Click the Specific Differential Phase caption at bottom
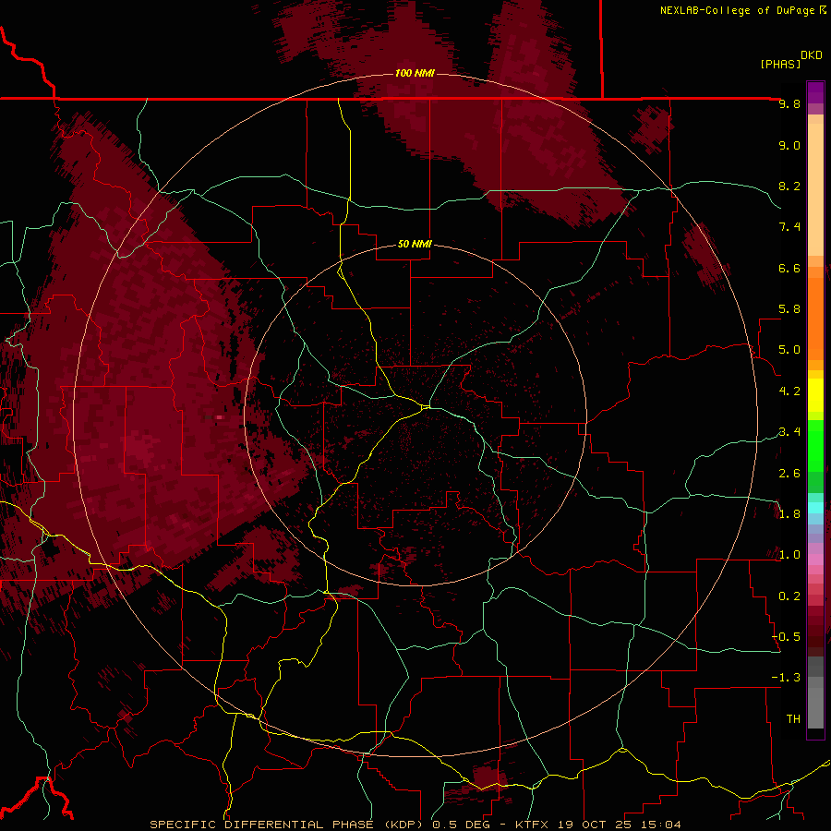Viewport: 831px width, 831px height. 415,825
